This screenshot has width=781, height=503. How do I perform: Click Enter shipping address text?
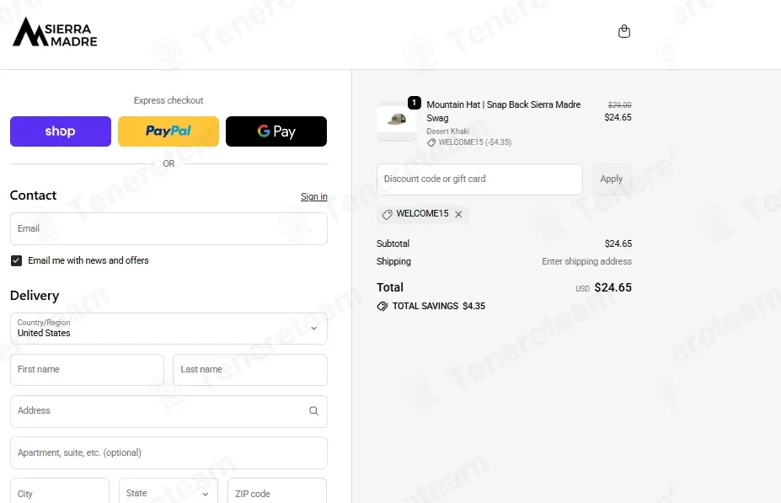pyautogui.click(x=586, y=261)
